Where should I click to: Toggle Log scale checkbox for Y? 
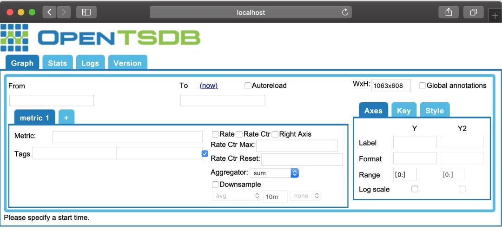pos(415,189)
